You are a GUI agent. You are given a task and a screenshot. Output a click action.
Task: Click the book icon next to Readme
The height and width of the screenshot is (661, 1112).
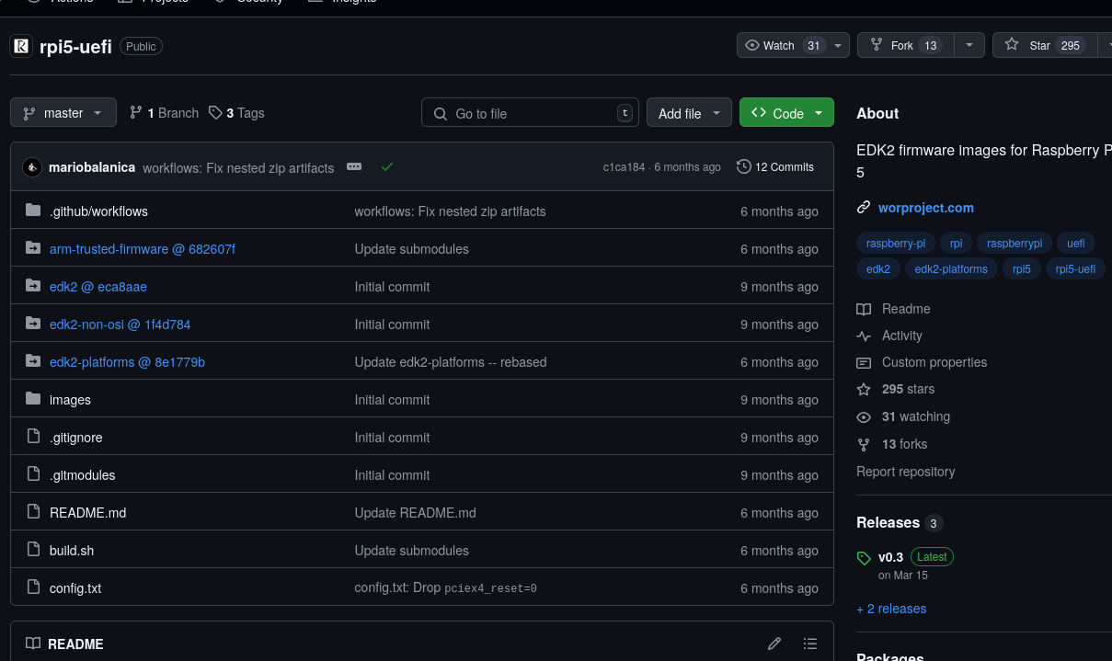pos(863,309)
